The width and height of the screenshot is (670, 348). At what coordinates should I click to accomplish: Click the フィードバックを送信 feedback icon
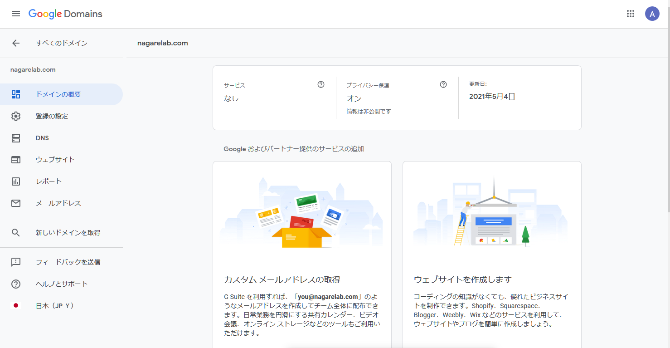[x=16, y=262]
